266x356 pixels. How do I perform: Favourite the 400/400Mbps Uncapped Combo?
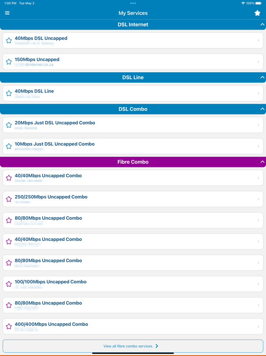9,326
